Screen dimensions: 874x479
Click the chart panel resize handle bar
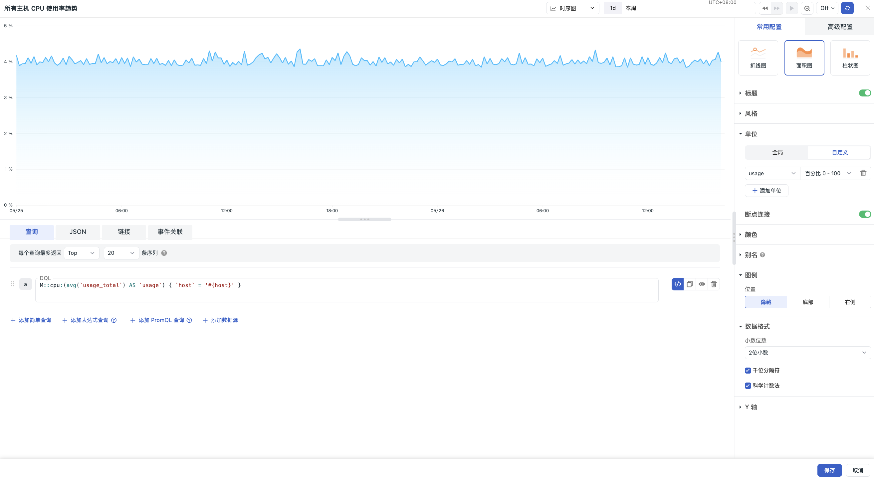click(x=364, y=219)
